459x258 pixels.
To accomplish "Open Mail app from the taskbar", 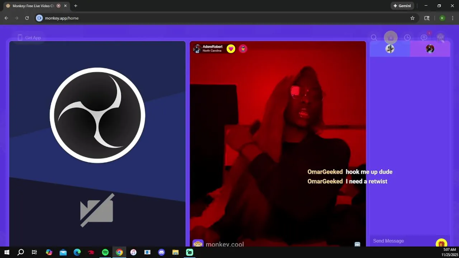I will click(63, 252).
